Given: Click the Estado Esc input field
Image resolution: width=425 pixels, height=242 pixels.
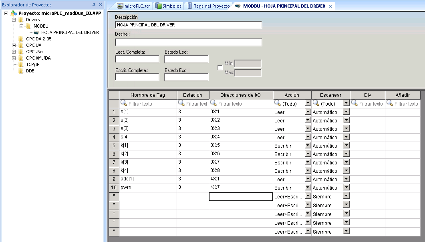Looking at the screenshot, I should (186, 77).
